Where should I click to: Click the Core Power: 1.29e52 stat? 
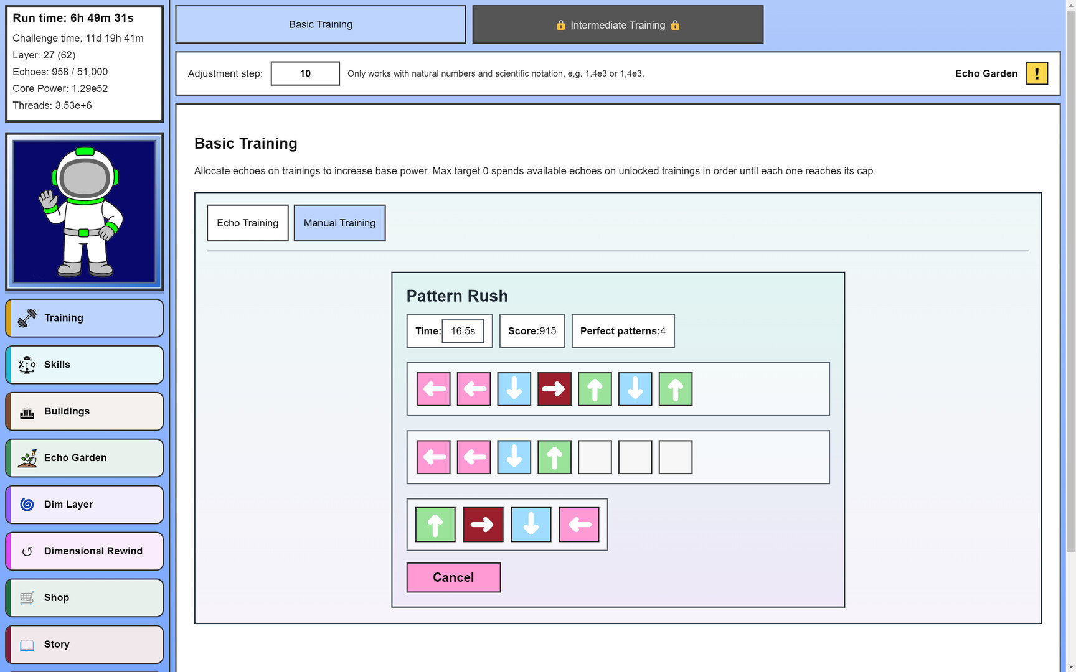[60, 88]
